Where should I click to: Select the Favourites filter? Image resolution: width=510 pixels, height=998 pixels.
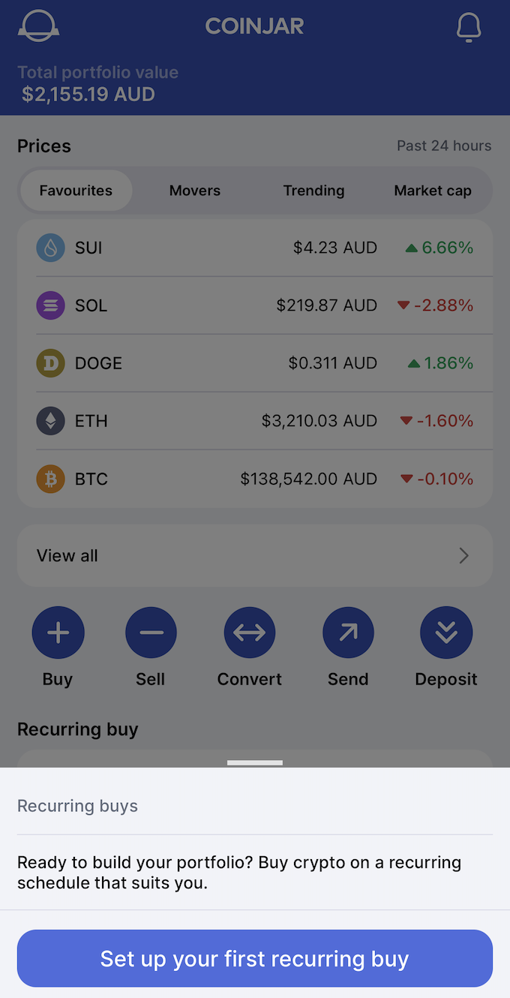tap(75, 191)
